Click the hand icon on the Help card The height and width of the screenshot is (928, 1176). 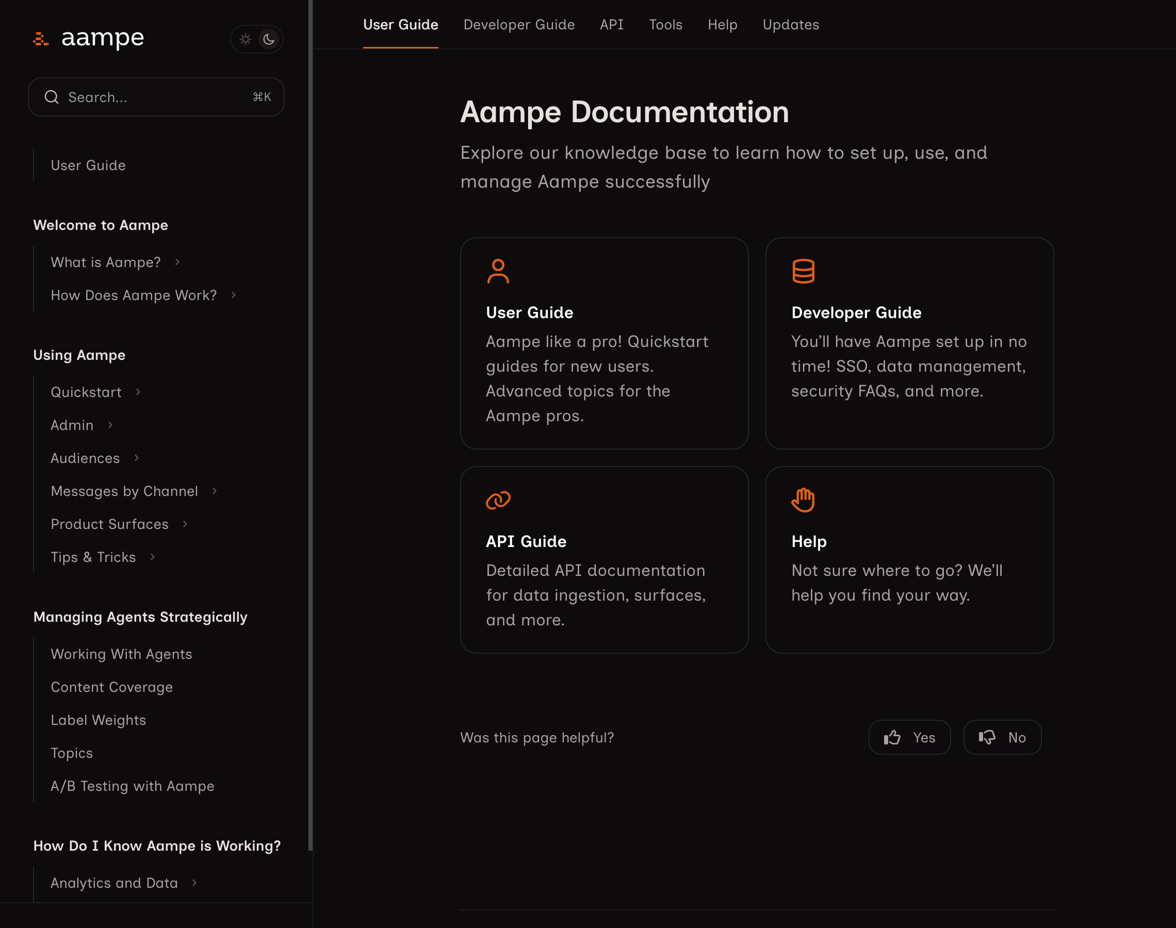(804, 500)
